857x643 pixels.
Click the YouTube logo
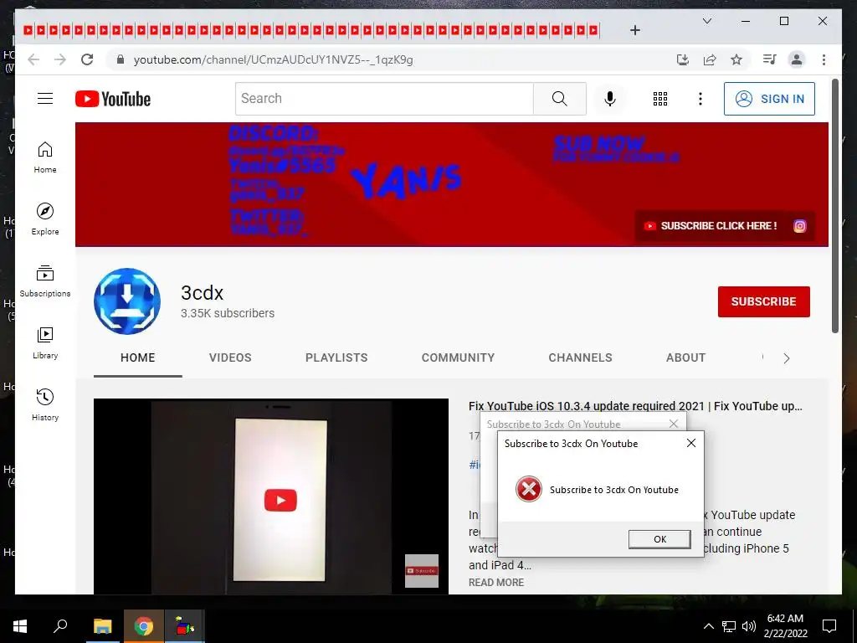point(113,99)
